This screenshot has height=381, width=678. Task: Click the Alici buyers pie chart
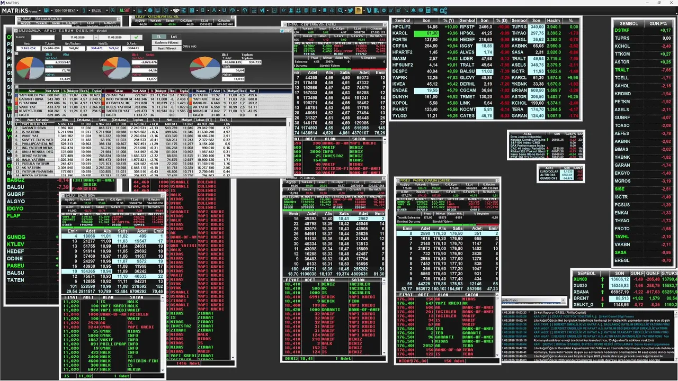pyautogui.click(x=30, y=69)
